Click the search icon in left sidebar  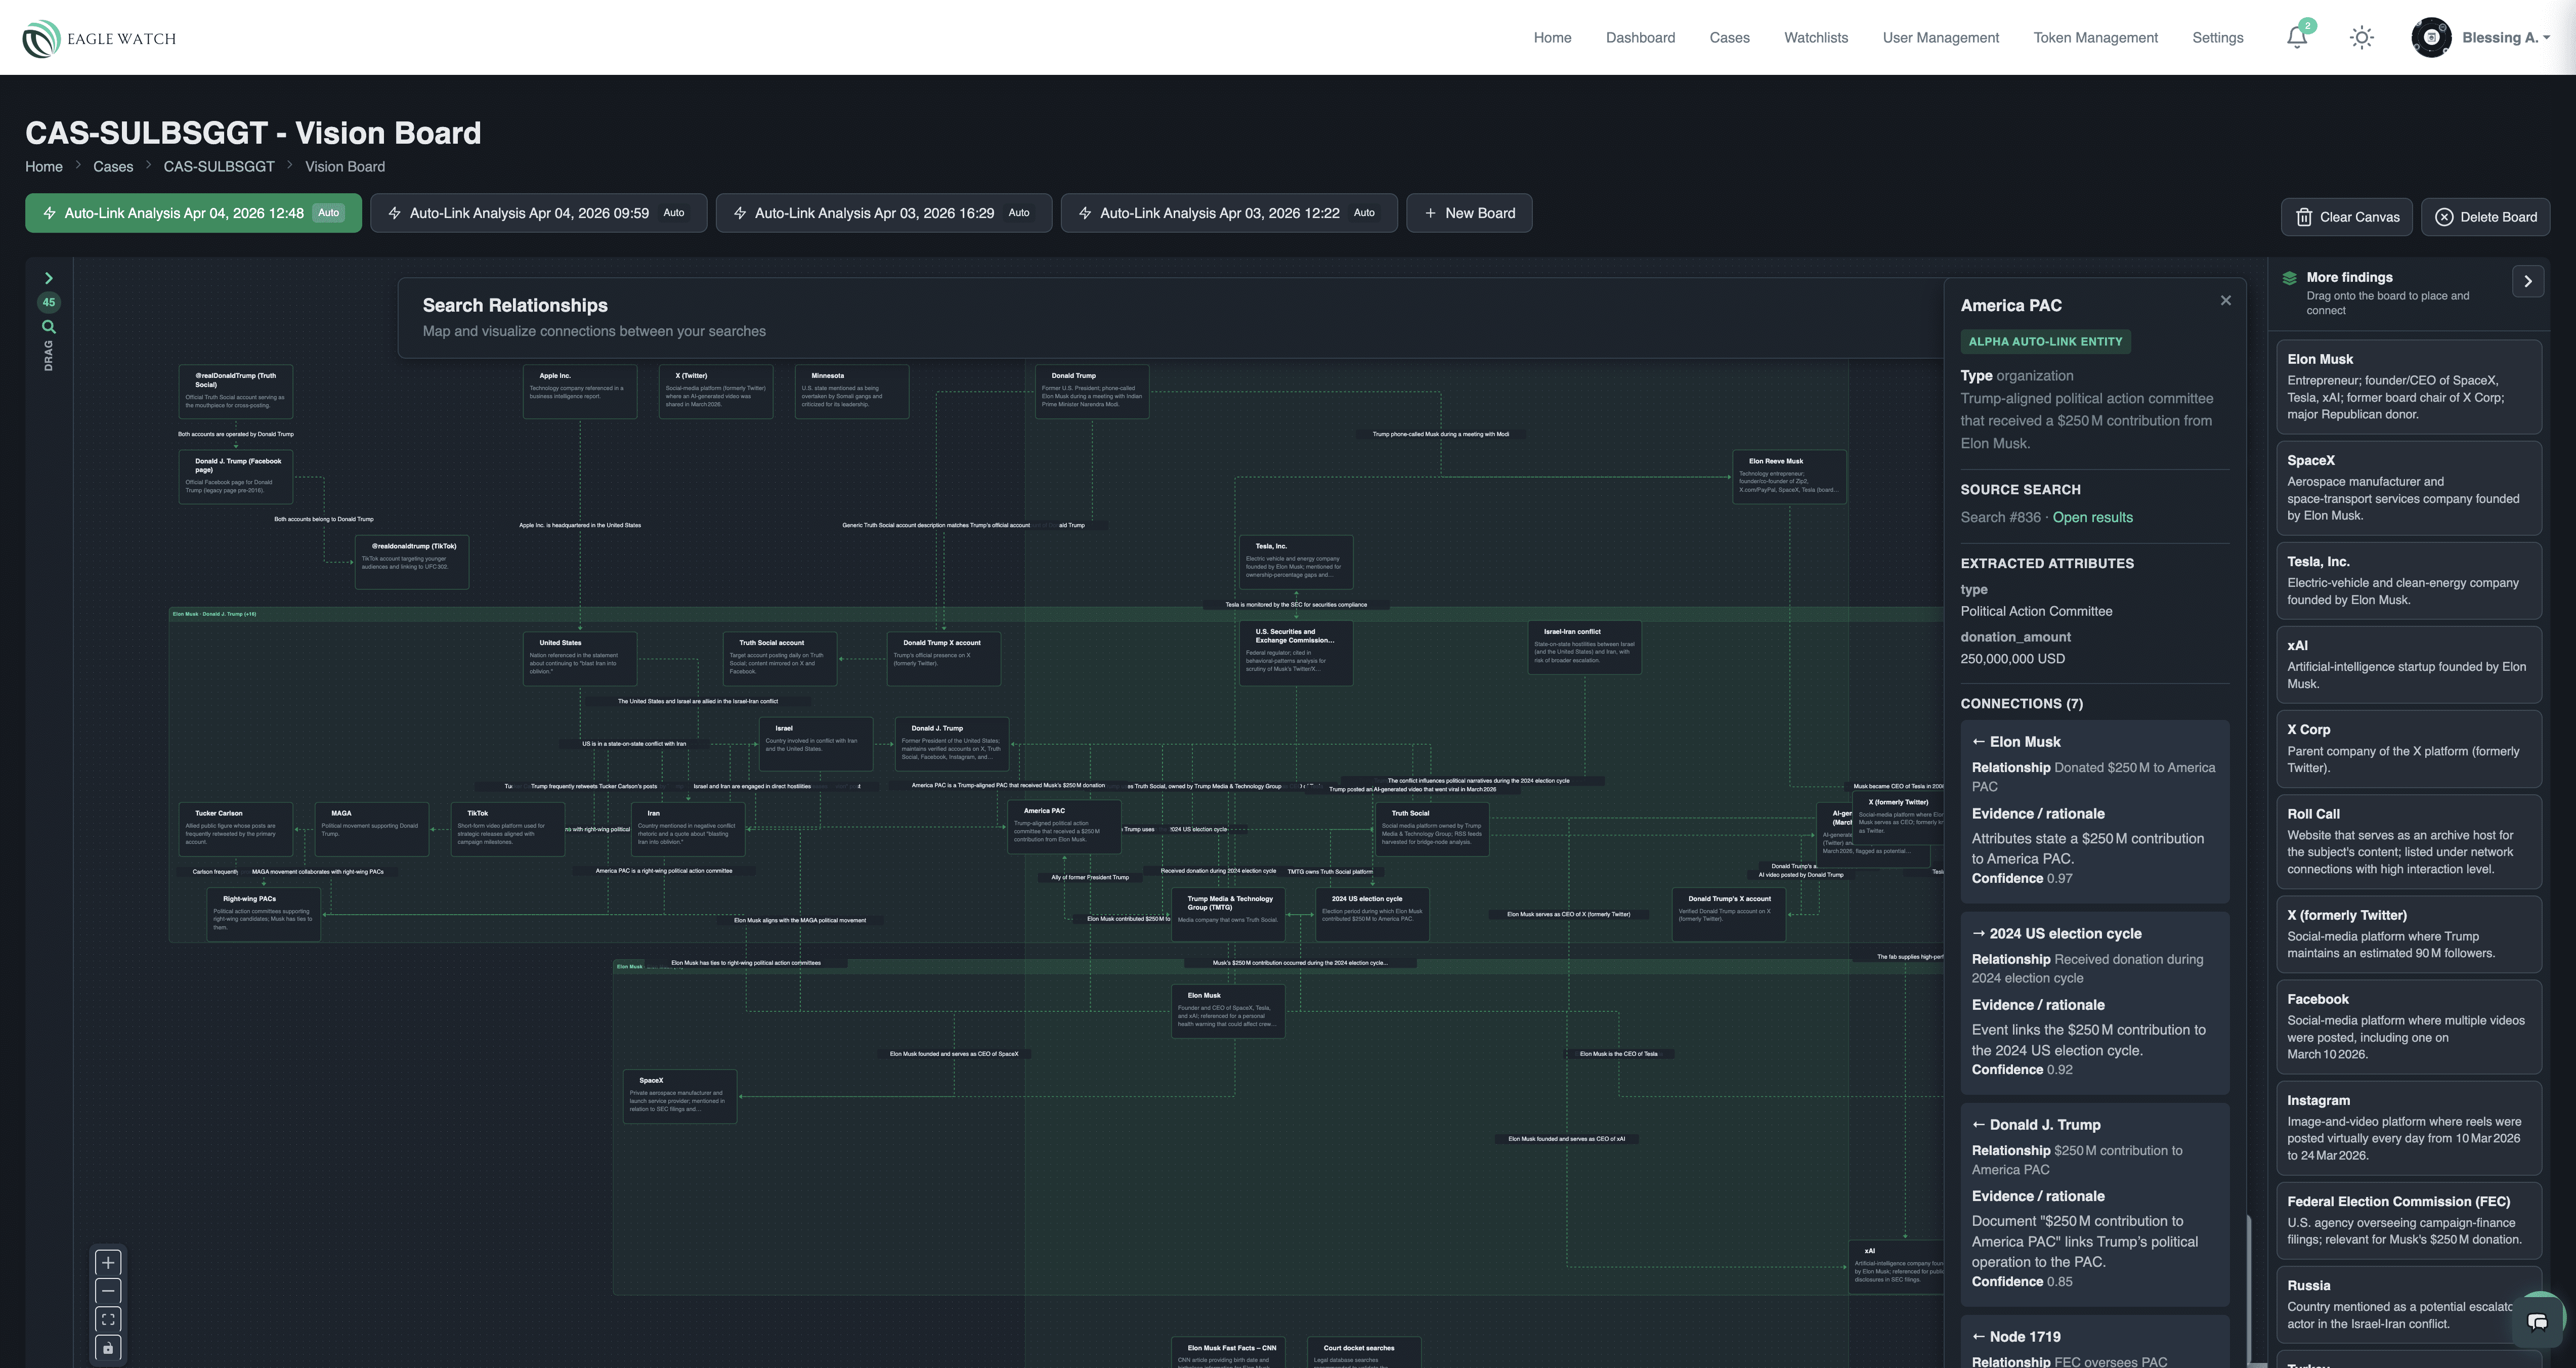pyautogui.click(x=49, y=327)
